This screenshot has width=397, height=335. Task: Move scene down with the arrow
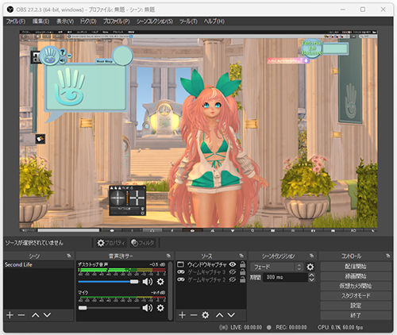(x=47, y=315)
